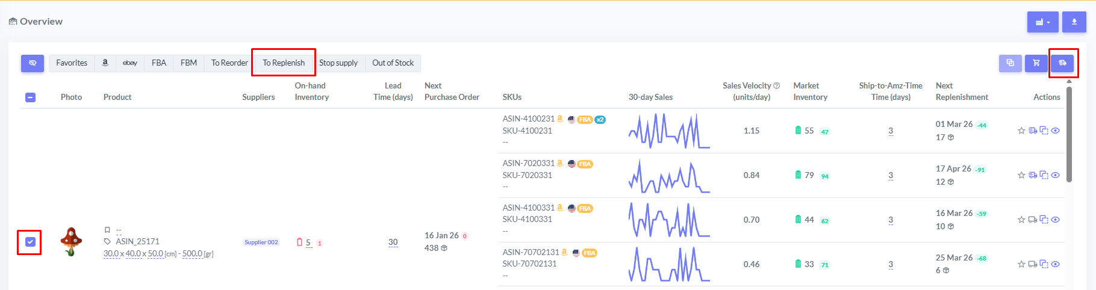
Task: Click the Supplier 002 tag
Action: click(x=261, y=242)
